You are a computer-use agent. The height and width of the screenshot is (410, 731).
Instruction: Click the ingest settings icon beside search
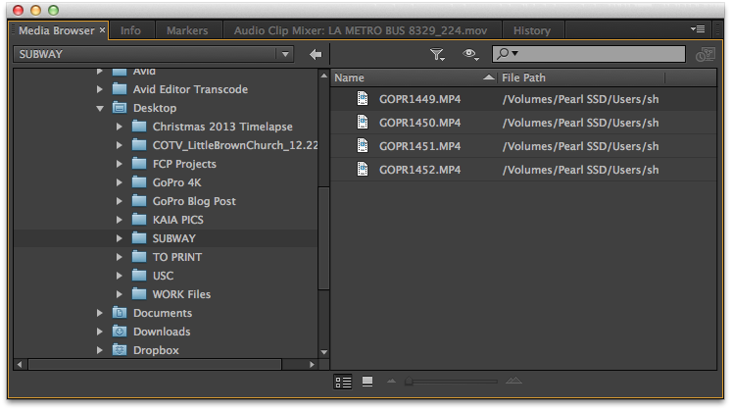tap(705, 55)
